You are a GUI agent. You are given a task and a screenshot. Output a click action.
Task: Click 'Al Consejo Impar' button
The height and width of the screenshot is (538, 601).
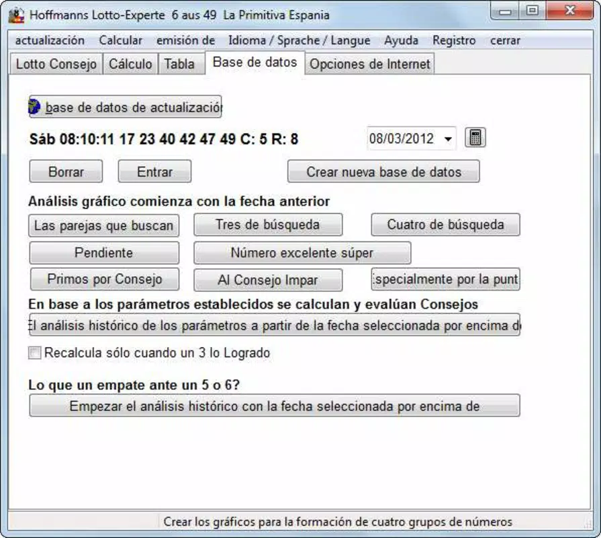pyautogui.click(x=268, y=280)
